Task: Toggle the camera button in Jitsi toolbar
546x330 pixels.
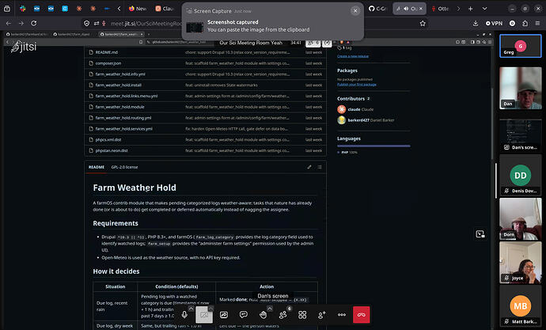Action: click(x=204, y=315)
